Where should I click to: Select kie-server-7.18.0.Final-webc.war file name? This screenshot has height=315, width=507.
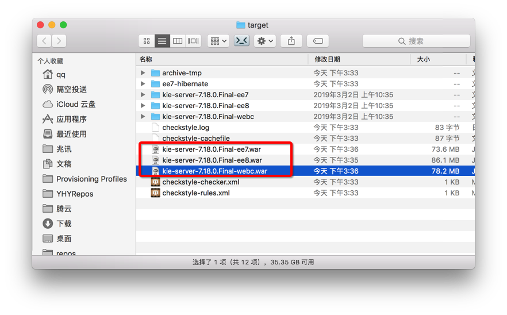pyautogui.click(x=215, y=171)
